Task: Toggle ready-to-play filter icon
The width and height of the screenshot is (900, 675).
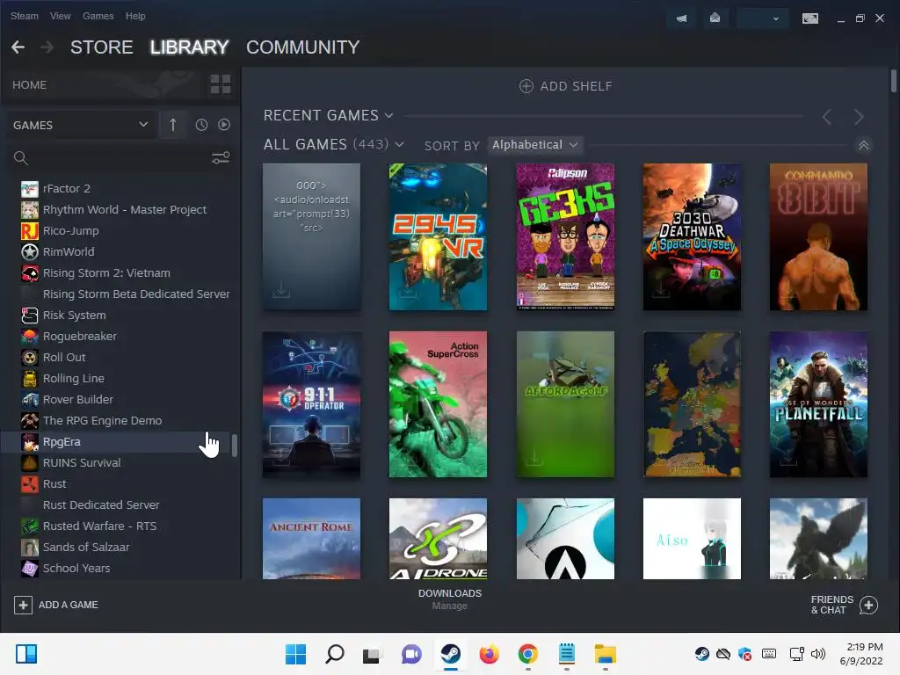Action: click(x=224, y=125)
